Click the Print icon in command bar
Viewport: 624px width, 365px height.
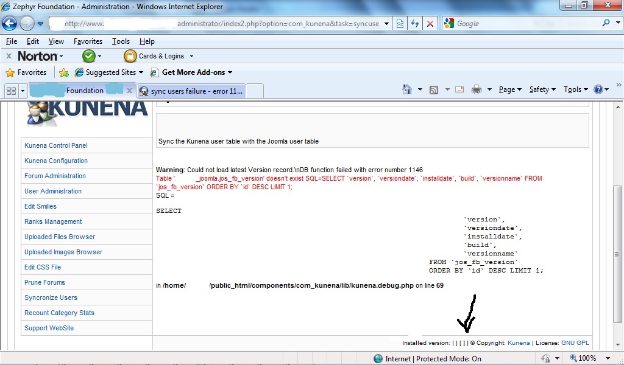tap(477, 90)
